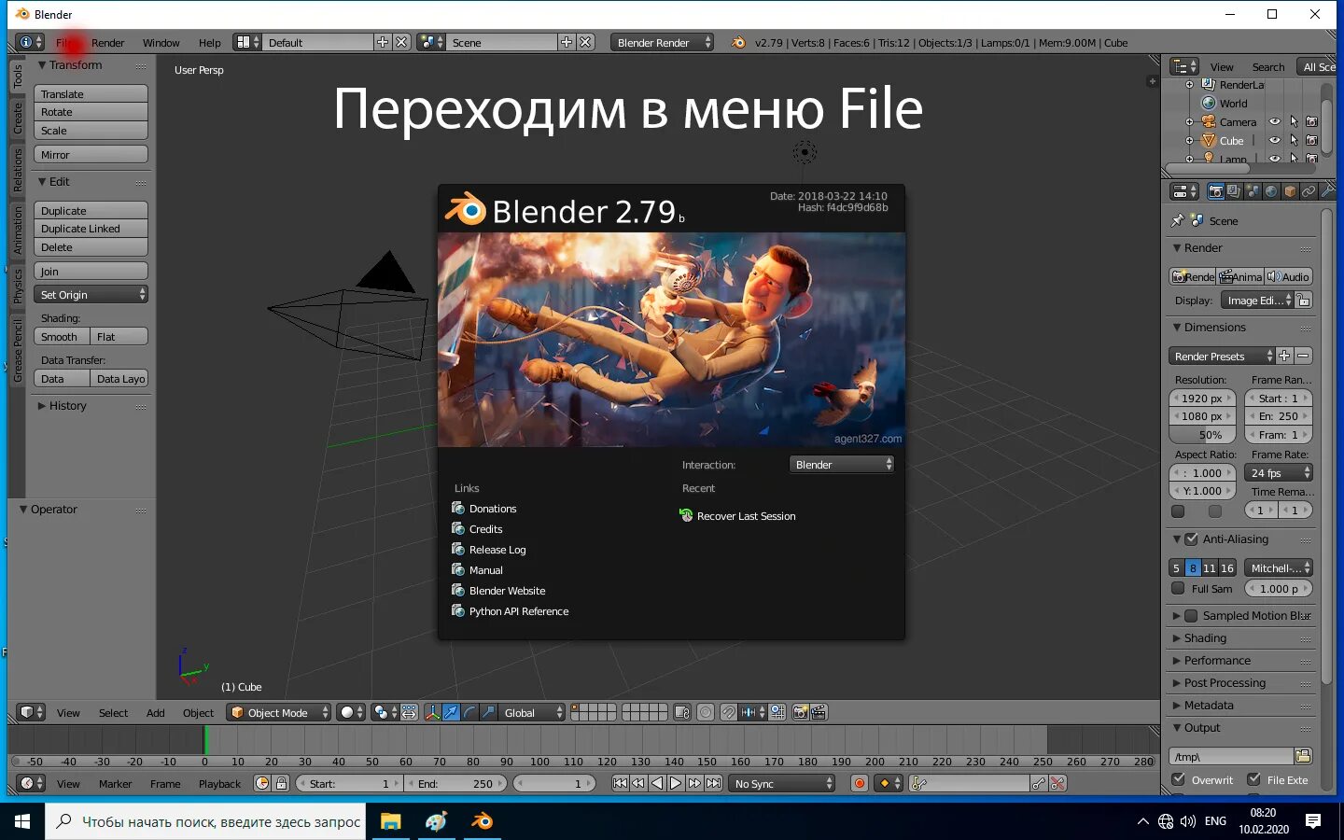The width and height of the screenshot is (1344, 840).
Task: Click the delete keyframes crossed key icon
Action: (x=1057, y=783)
